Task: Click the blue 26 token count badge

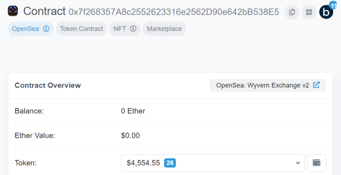Action: (170, 163)
